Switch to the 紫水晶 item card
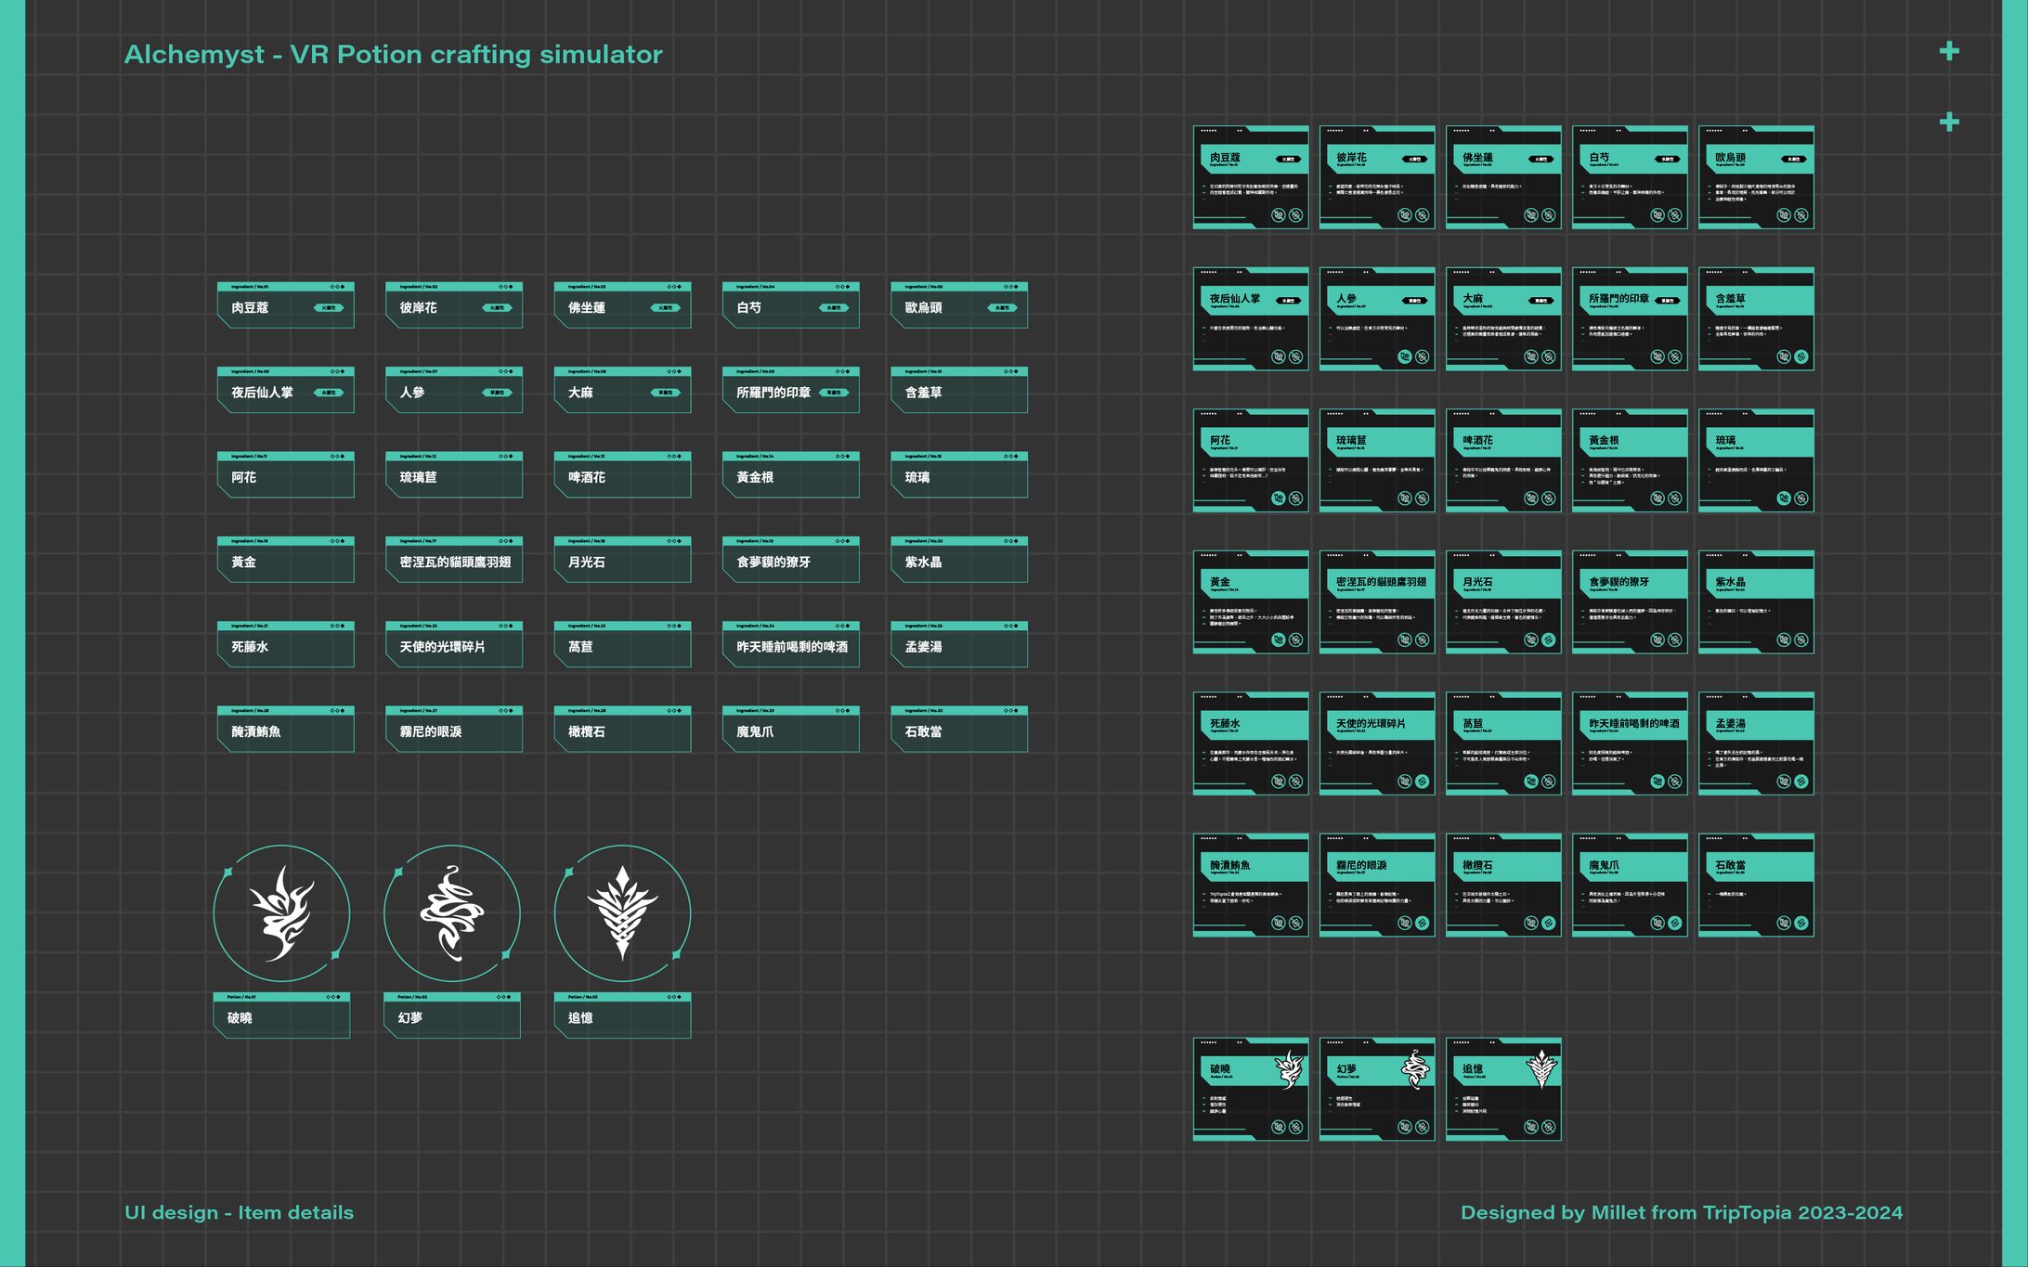2028x1267 pixels. [x=959, y=562]
